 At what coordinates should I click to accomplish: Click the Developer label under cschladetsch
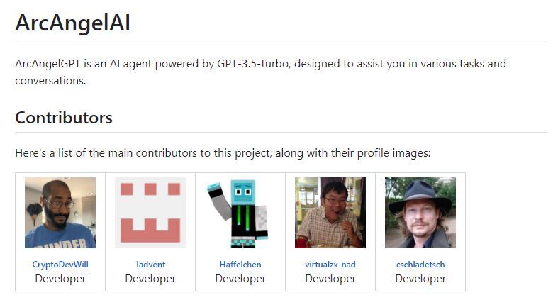[x=420, y=279]
